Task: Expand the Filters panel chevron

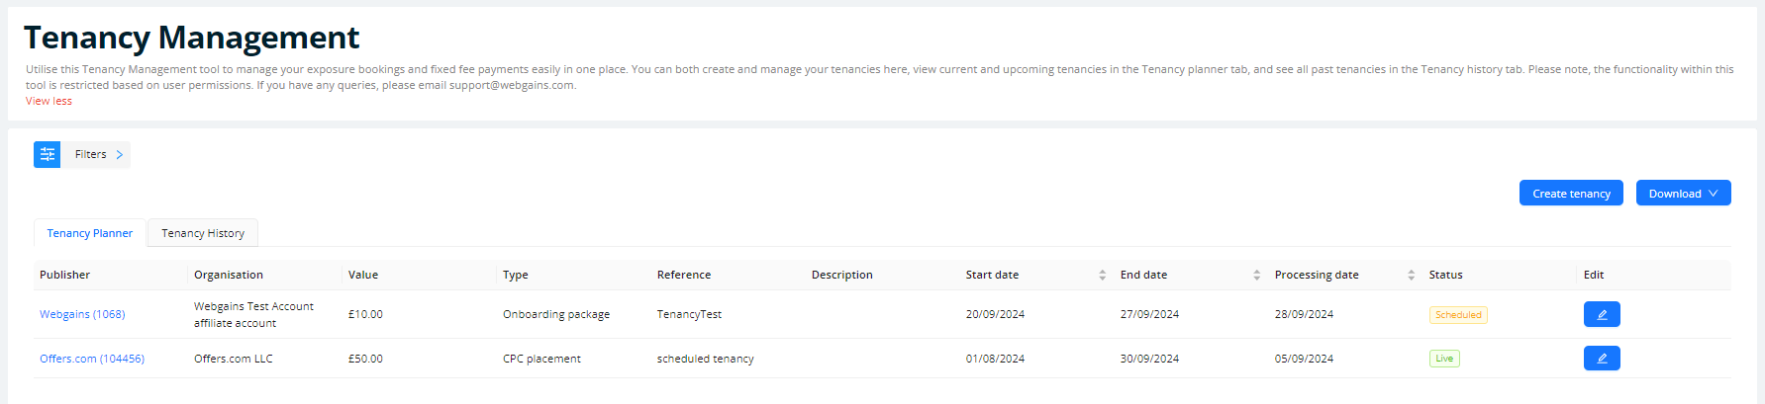Action: [x=119, y=154]
